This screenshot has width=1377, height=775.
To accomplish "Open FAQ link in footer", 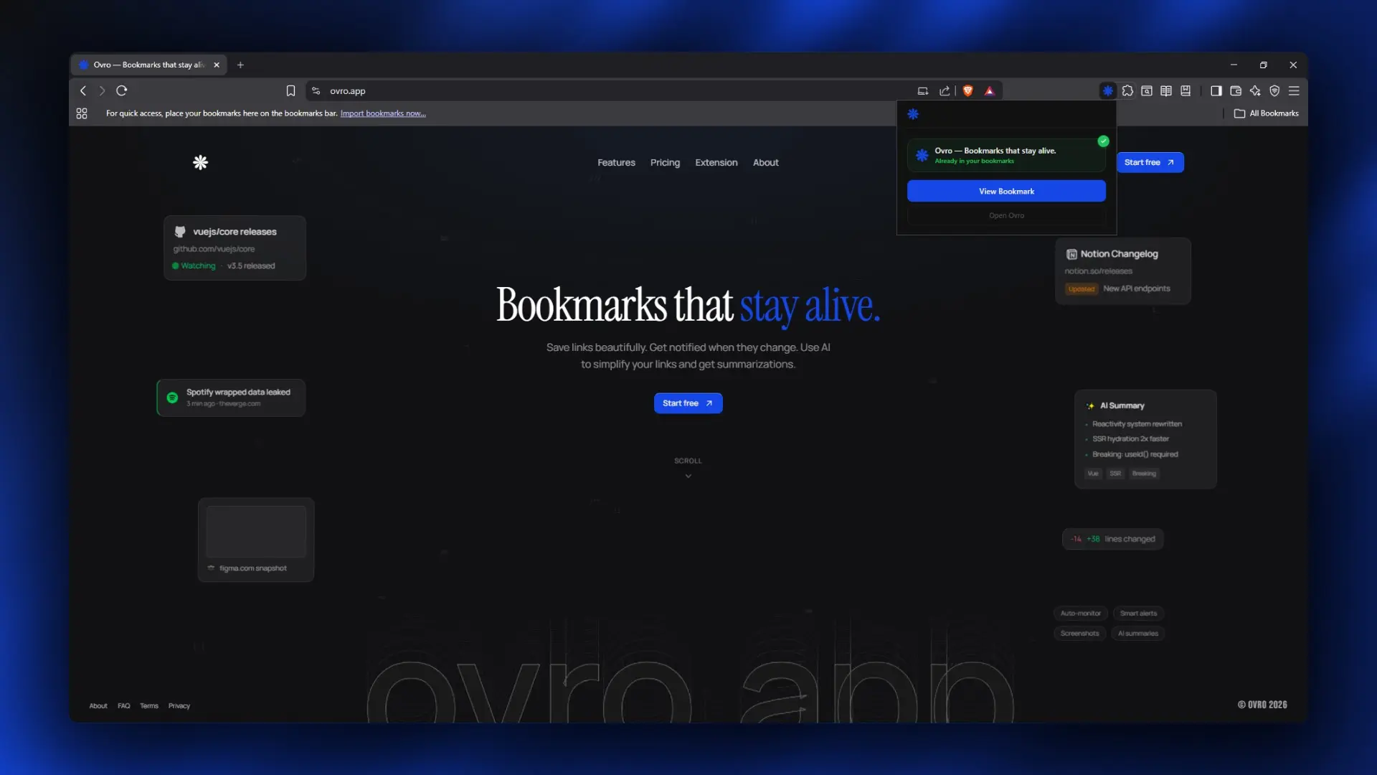I will [124, 706].
